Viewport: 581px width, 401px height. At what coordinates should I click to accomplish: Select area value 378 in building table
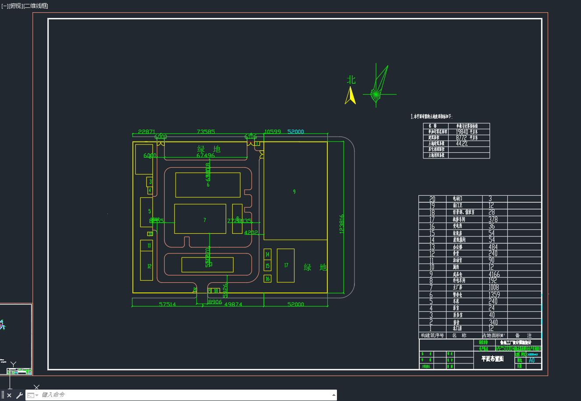pyautogui.click(x=493, y=219)
